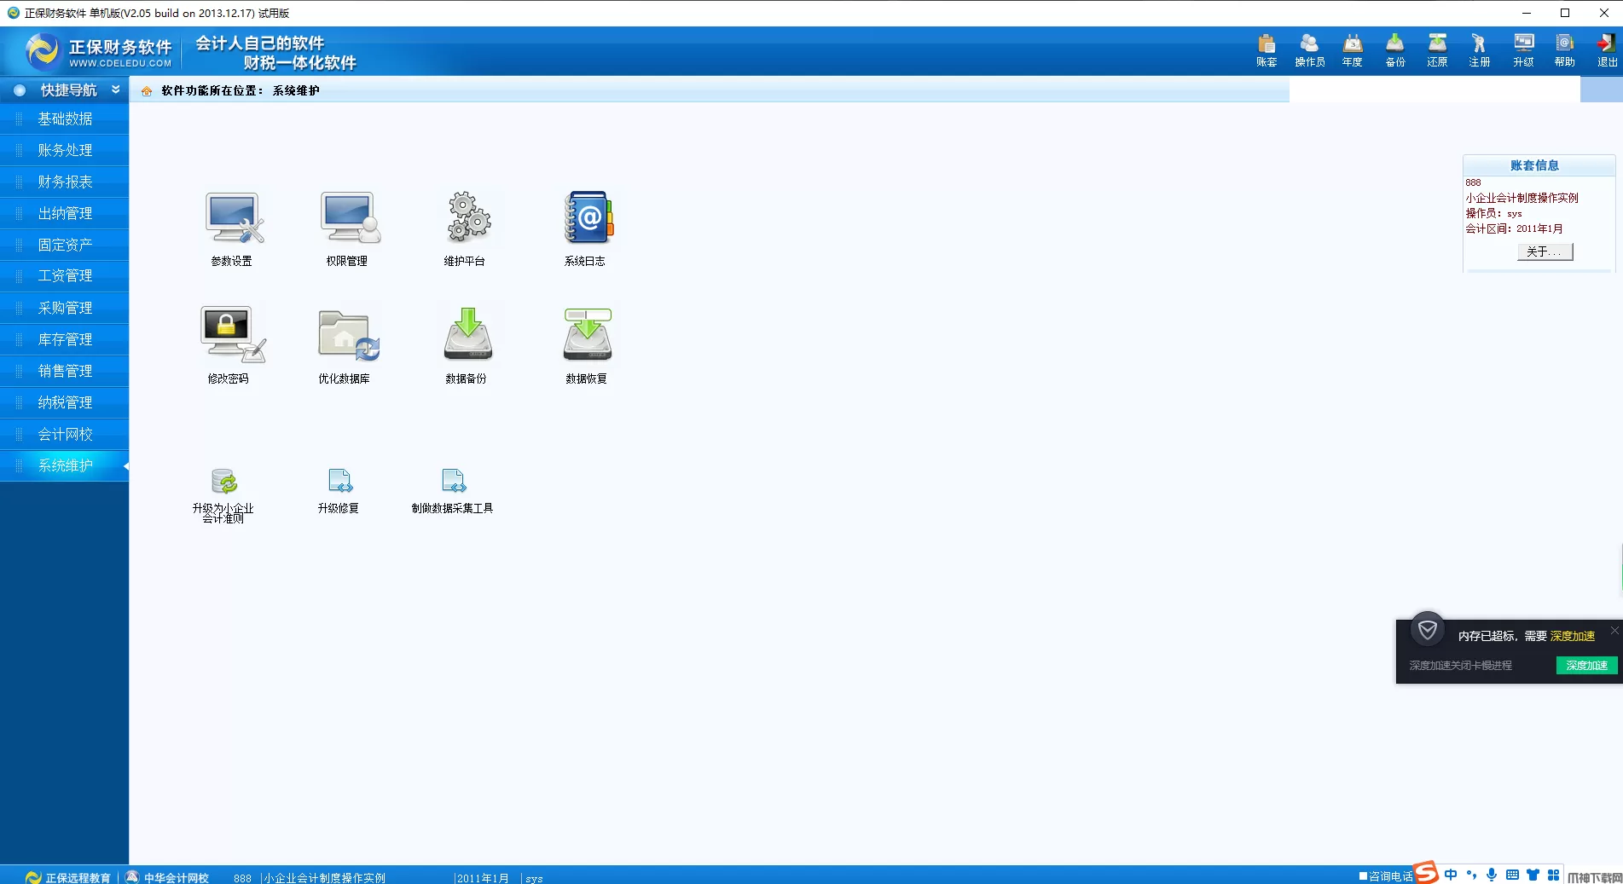
Task: Start 数据备份 data backup
Action: tap(467, 345)
